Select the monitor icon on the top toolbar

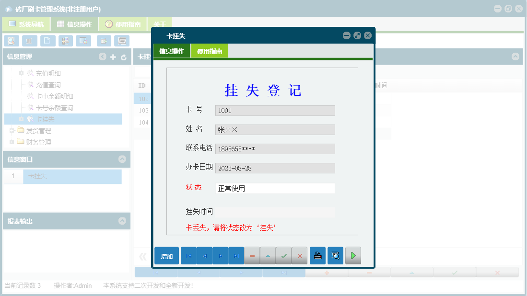tap(83, 41)
